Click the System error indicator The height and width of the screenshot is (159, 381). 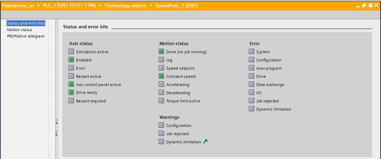(252, 52)
